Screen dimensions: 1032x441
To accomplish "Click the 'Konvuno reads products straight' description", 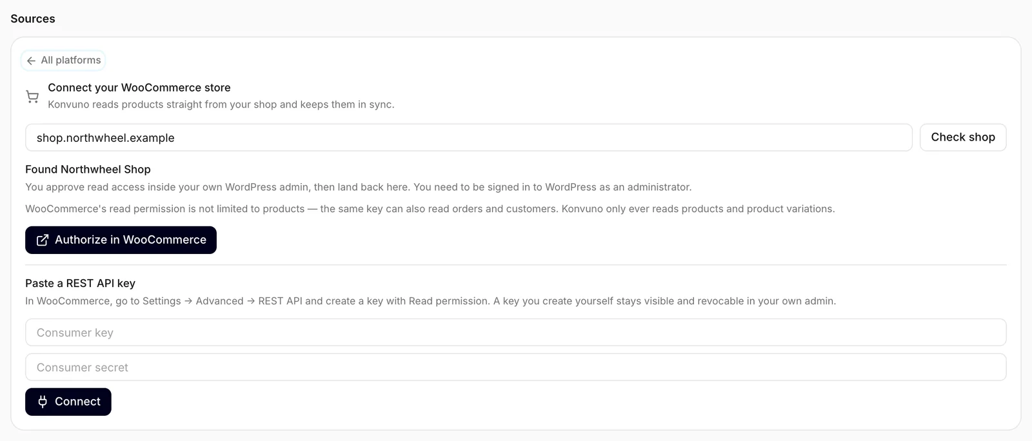I will 221,104.
